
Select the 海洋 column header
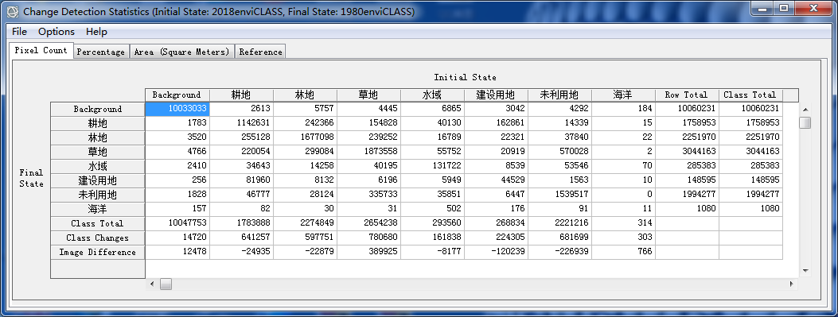point(622,95)
